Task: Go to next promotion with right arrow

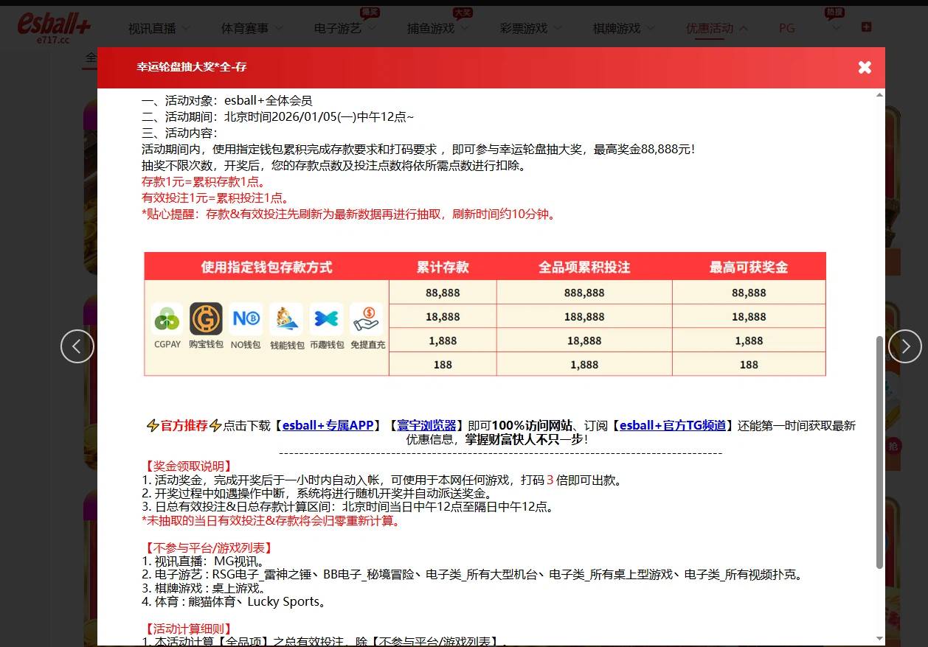Action: click(x=905, y=346)
